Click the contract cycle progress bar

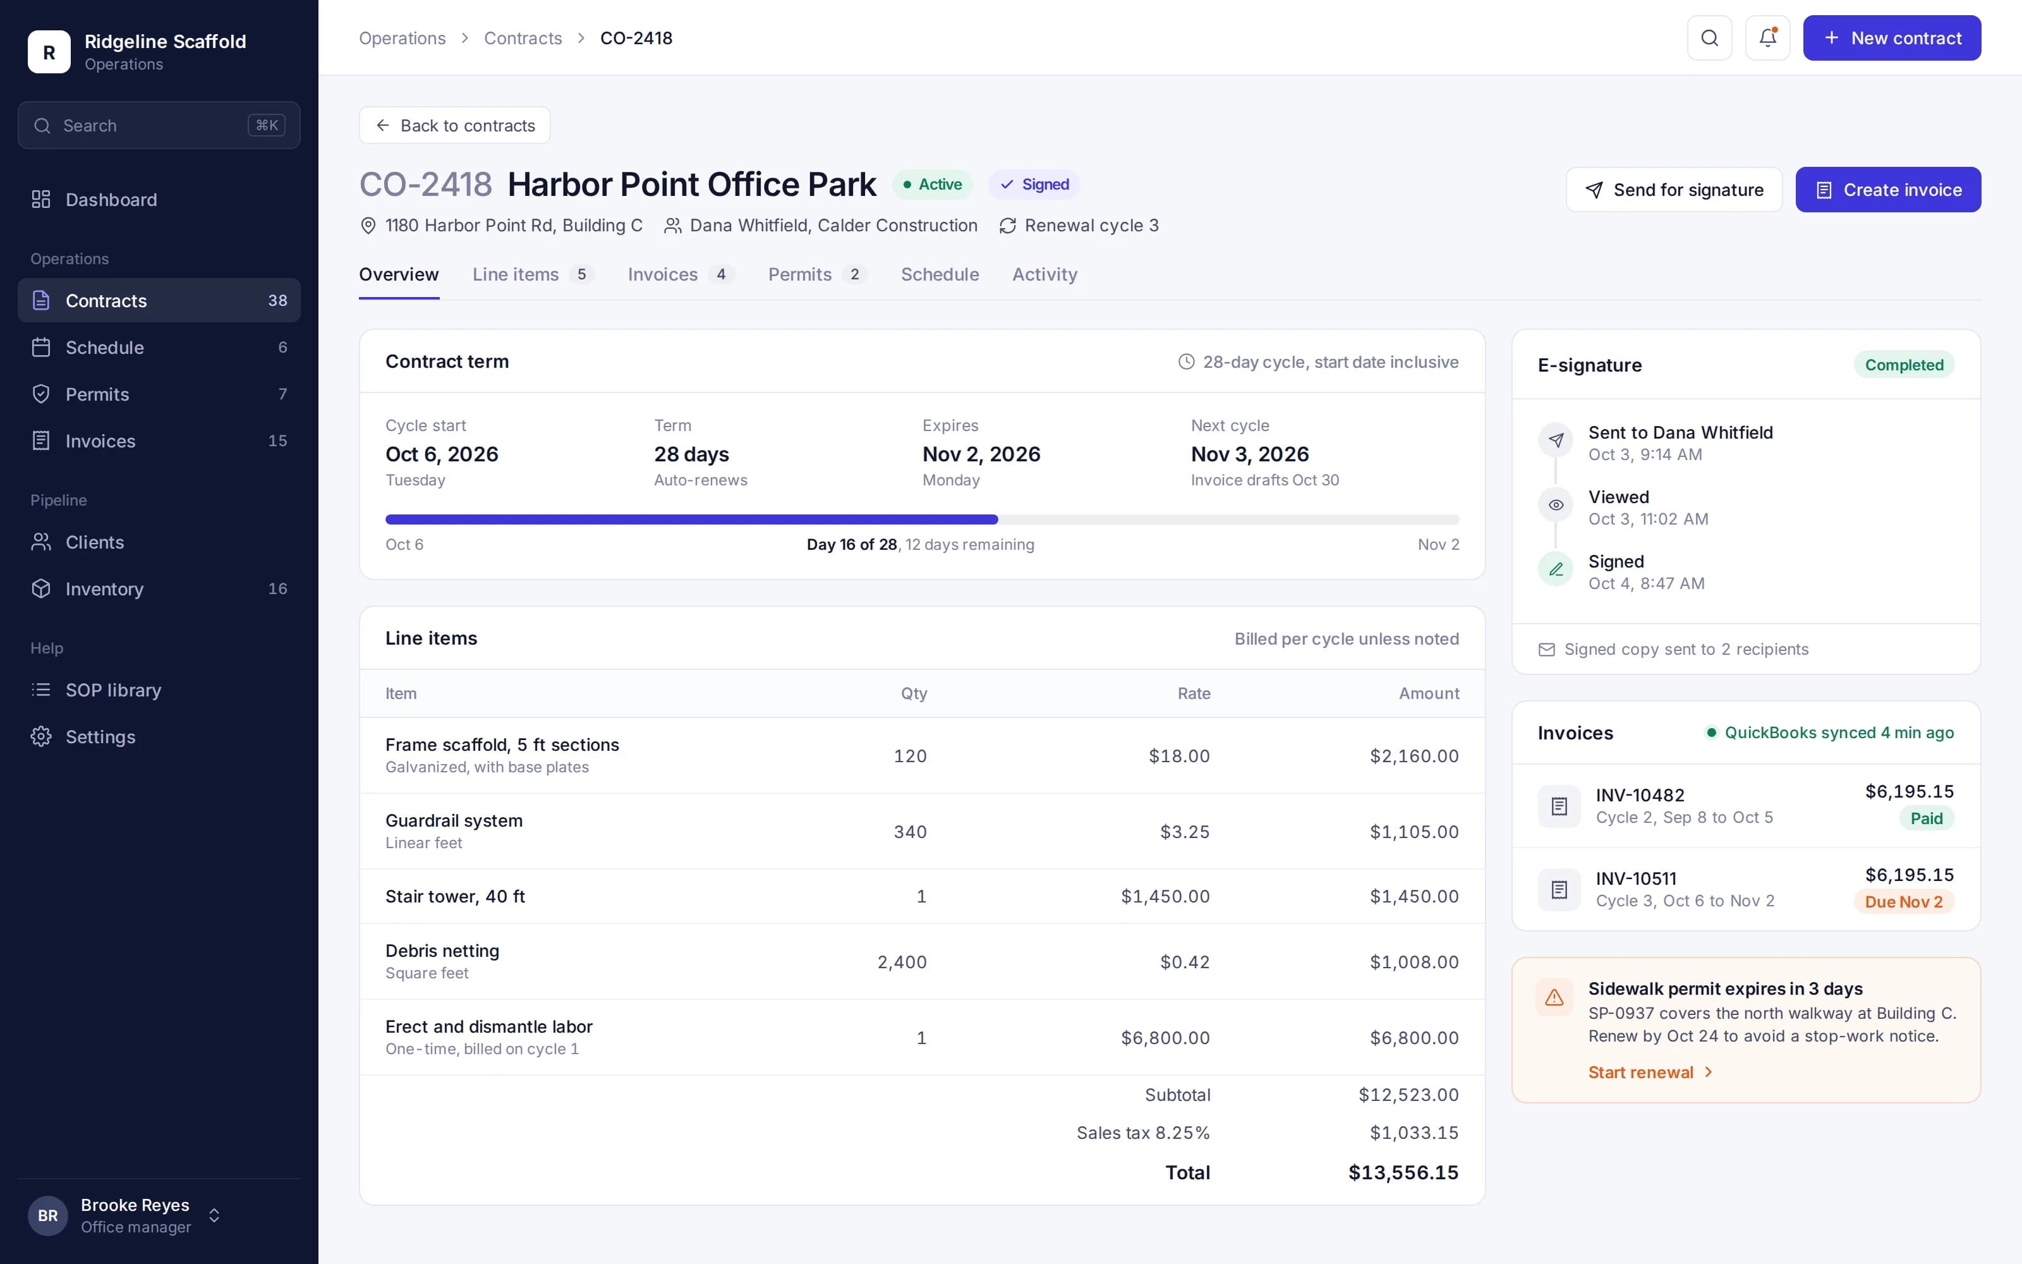pyautogui.click(x=922, y=519)
